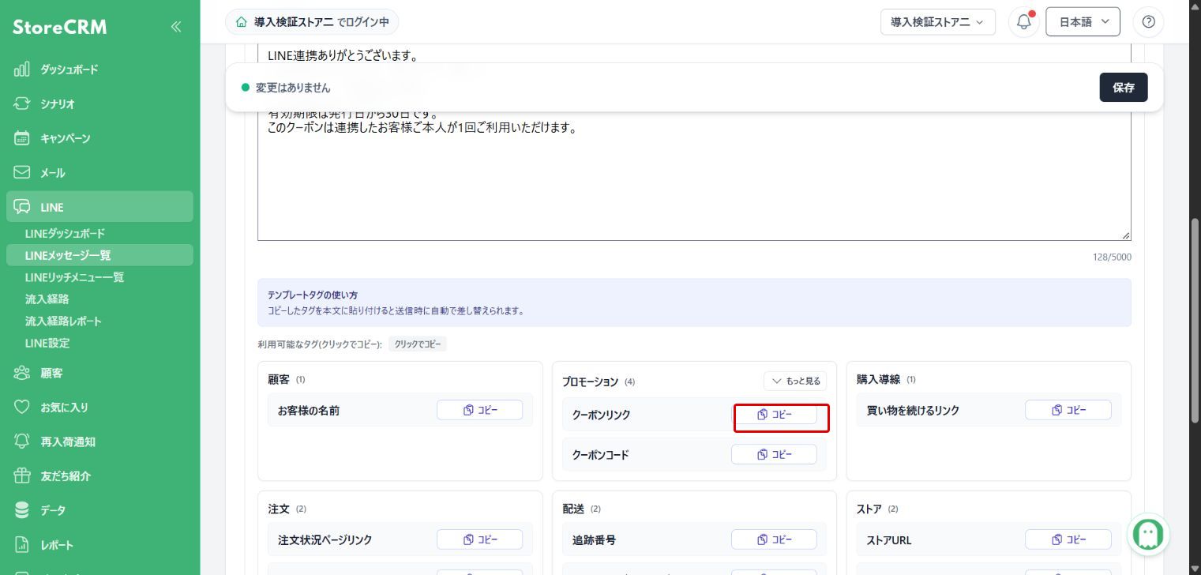The height and width of the screenshot is (575, 1201).
Task: Copy the お客様の名前 tag
Action: [x=479, y=410]
